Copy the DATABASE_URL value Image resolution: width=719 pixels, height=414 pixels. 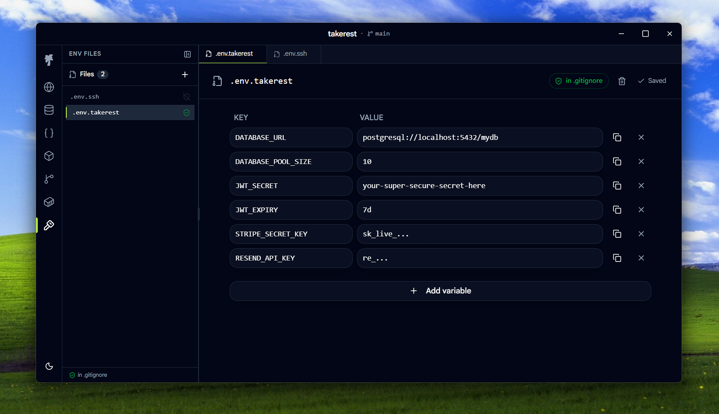coord(617,138)
